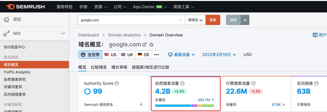Click the Authority Score ring indicator
327x112 pixels.
coord(88,91)
